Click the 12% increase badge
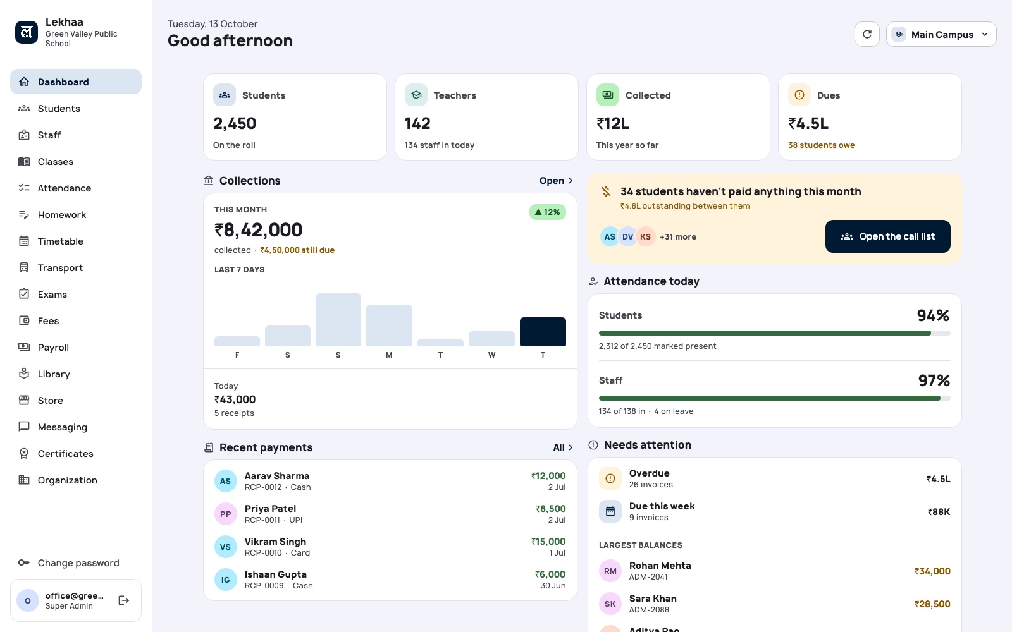The image size is (1012, 632). [x=548, y=212]
